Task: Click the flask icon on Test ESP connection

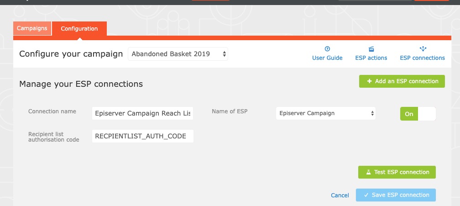Action: (x=368, y=172)
